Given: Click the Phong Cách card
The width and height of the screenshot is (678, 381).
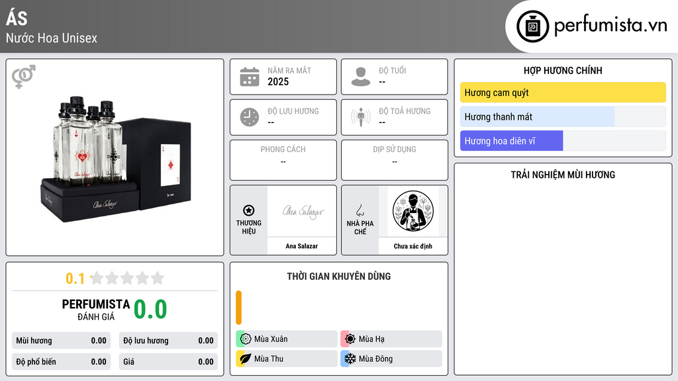Looking at the screenshot, I should point(283,160).
